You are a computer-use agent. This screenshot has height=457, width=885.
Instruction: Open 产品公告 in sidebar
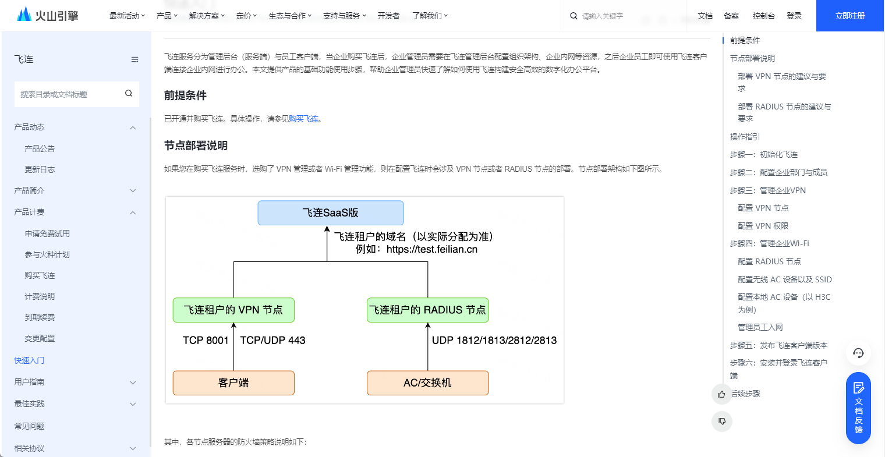point(40,148)
